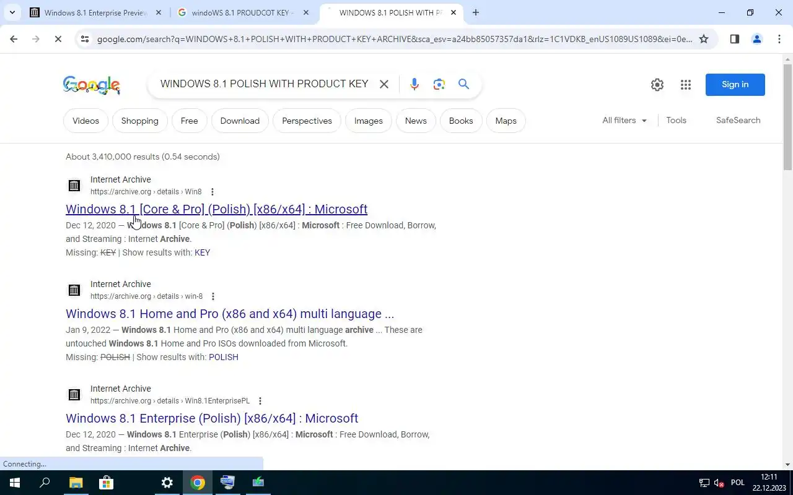Filter results by Maps
793x495 pixels.
coord(506,121)
